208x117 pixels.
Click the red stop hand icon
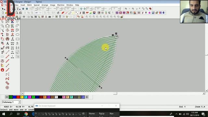coord(2,70)
